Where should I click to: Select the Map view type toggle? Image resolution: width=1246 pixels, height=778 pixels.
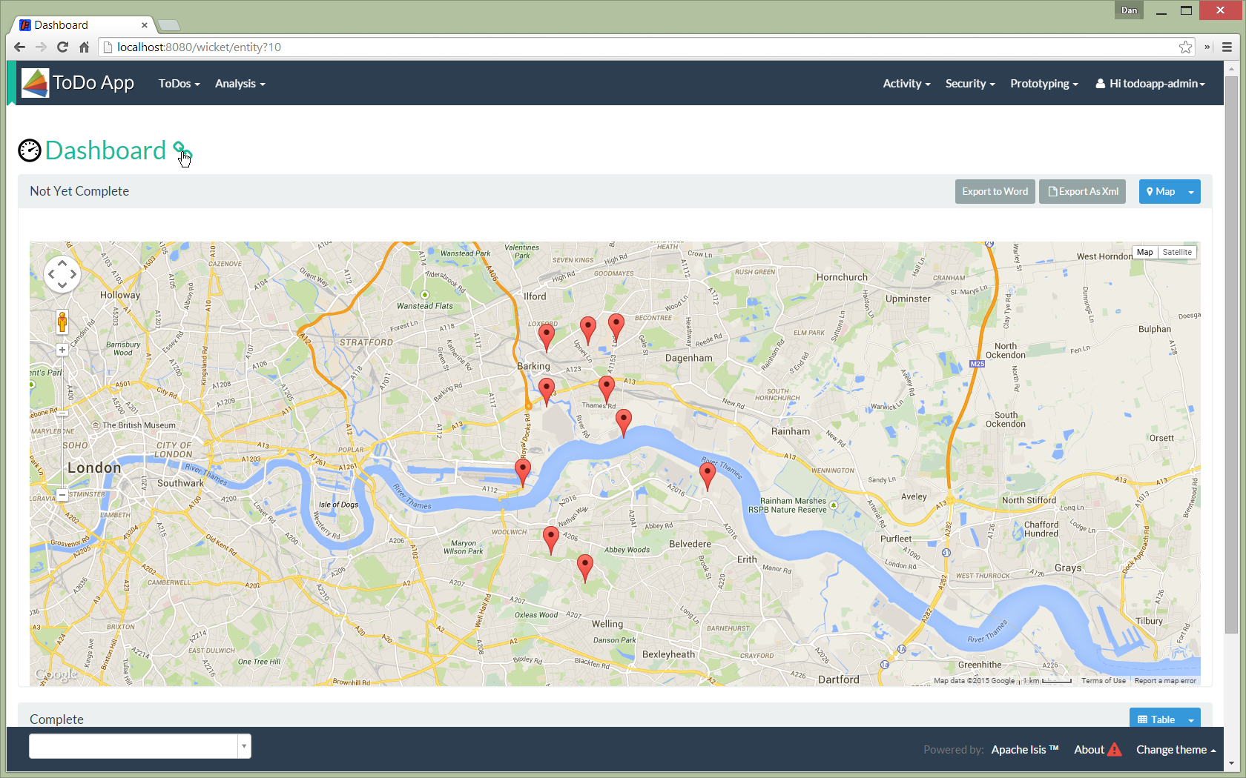point(1145,253)
